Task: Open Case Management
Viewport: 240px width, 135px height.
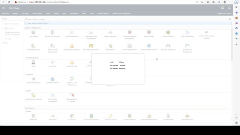Action: tap(52, 79)
